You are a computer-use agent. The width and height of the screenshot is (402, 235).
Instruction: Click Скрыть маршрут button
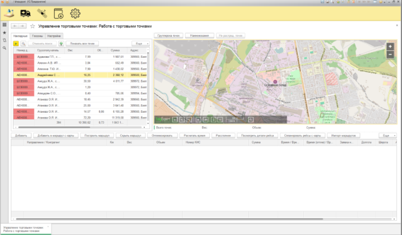pos(131,135)
